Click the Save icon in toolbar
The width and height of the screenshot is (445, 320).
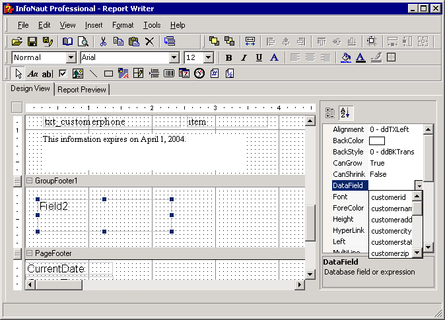point(32,41)
